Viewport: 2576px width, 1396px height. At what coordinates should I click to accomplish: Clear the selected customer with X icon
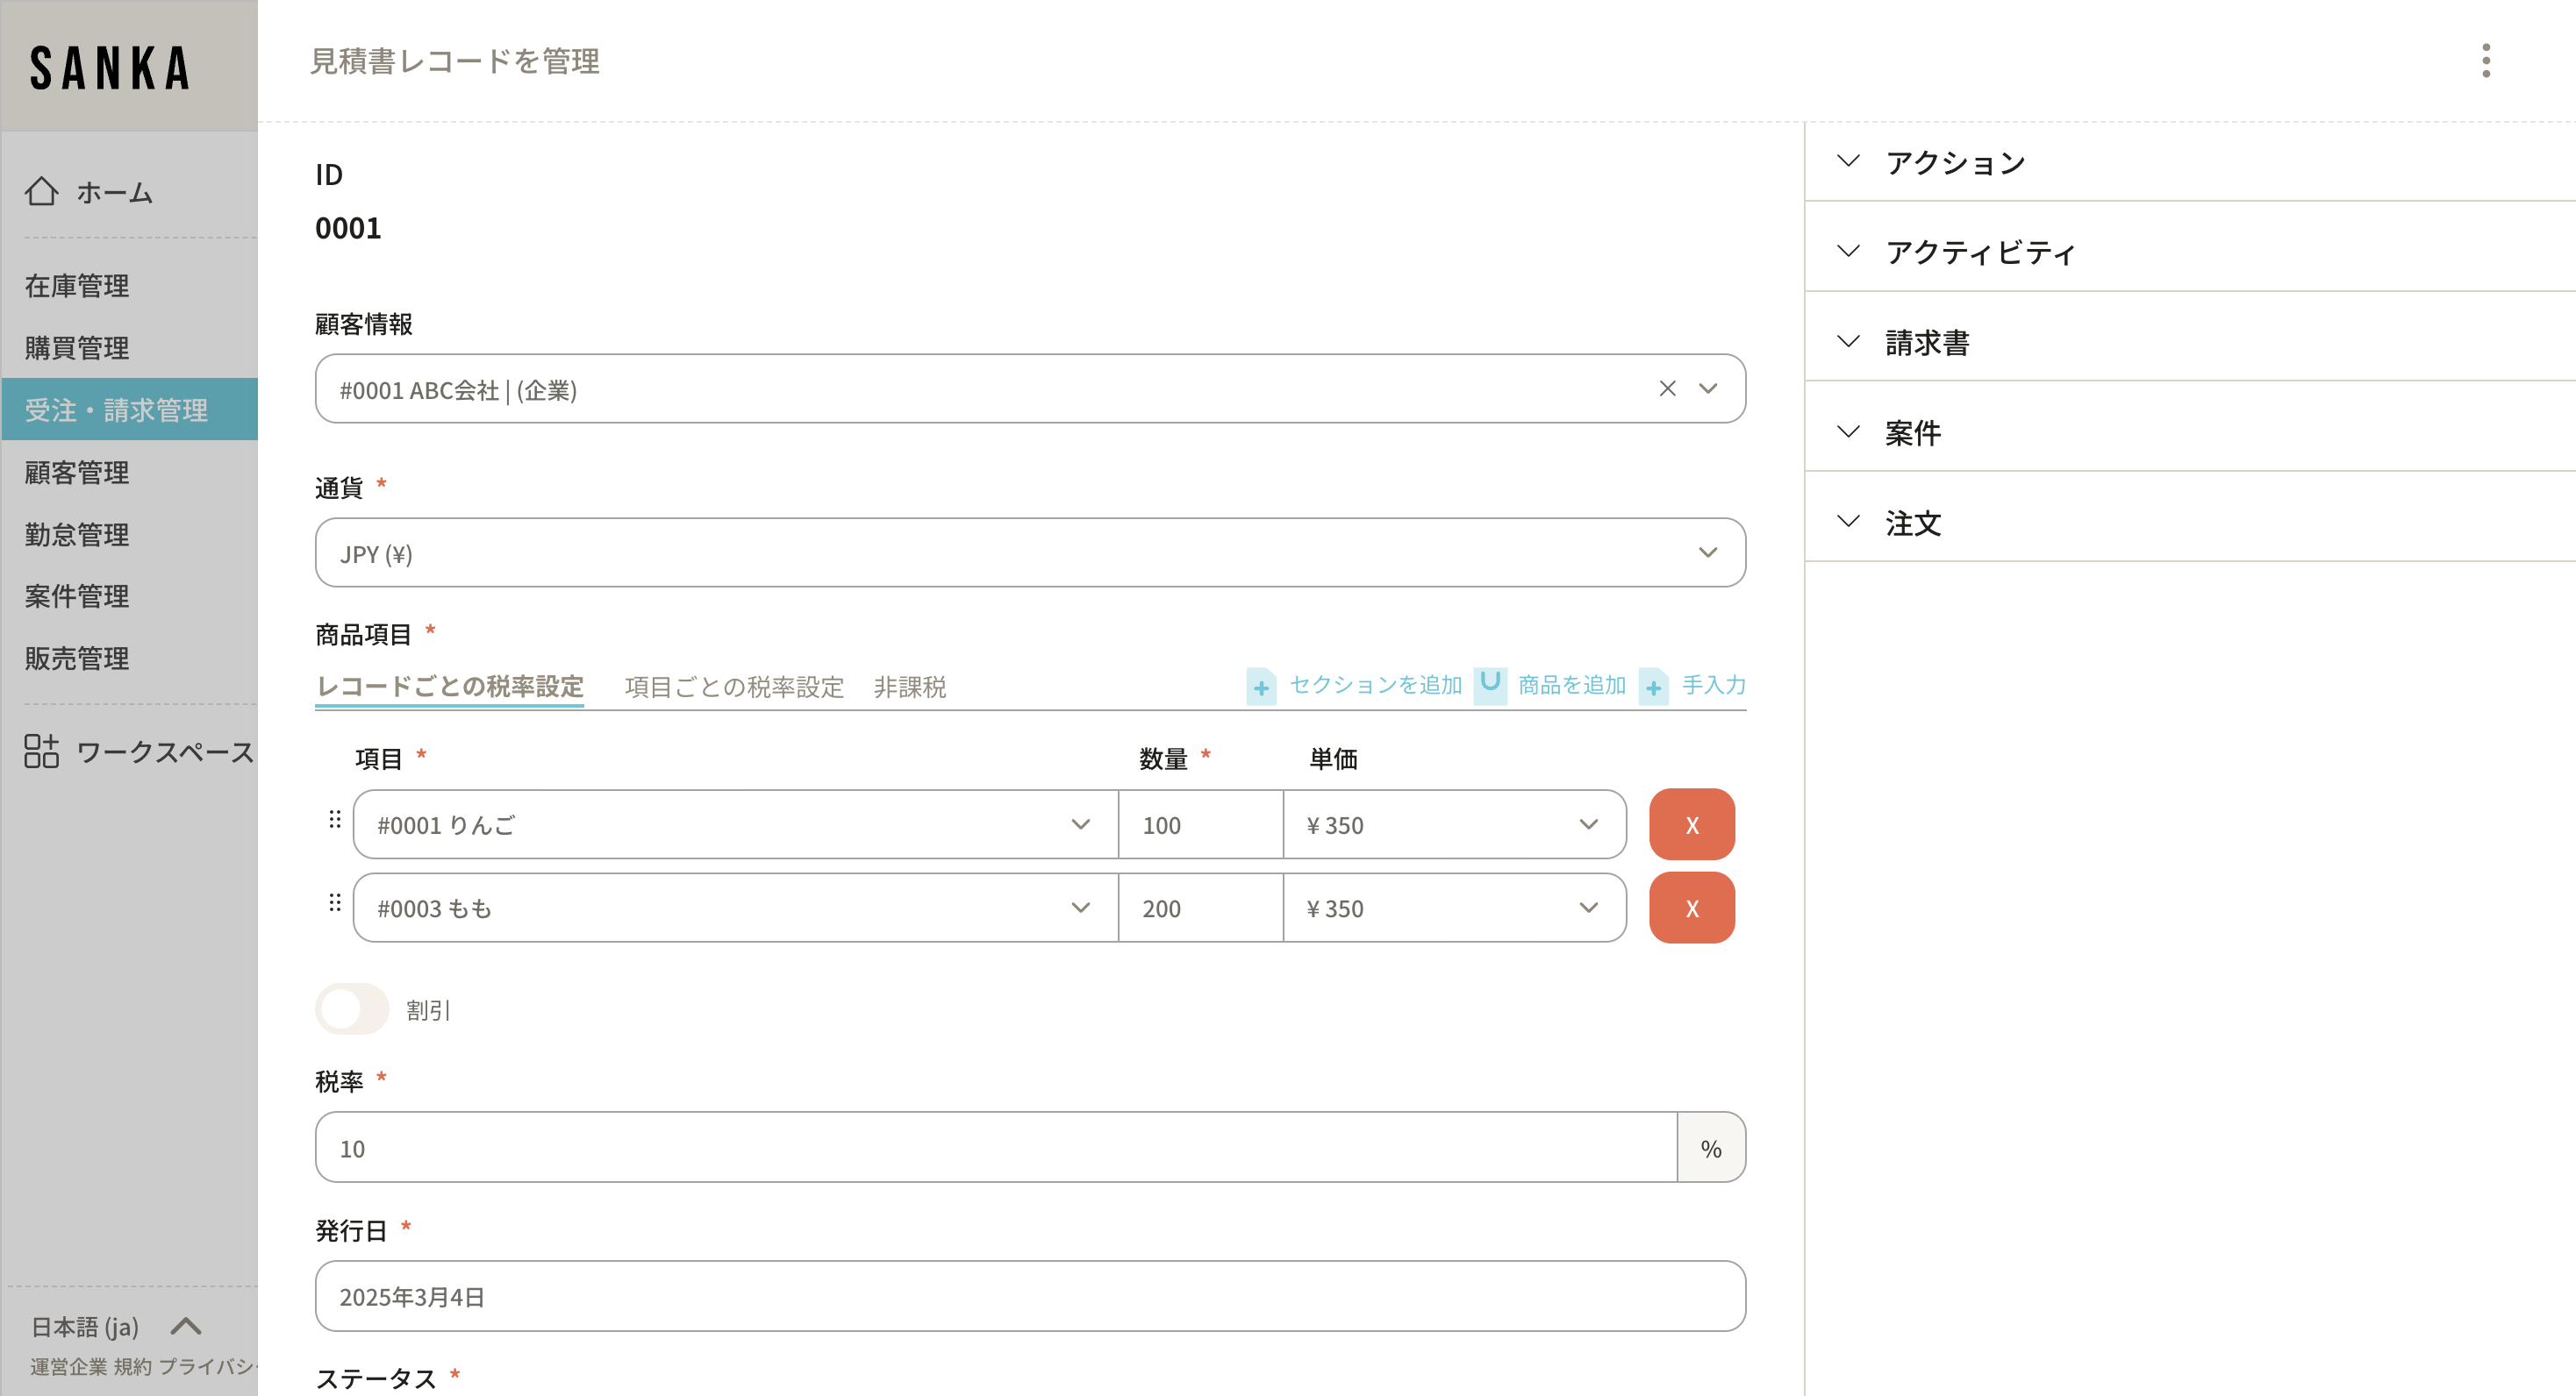coord(1667,388)
